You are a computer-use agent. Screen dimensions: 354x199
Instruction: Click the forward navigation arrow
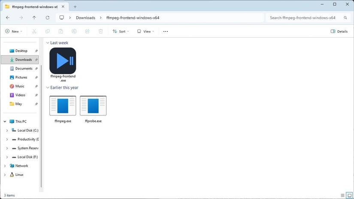[21, 18]
